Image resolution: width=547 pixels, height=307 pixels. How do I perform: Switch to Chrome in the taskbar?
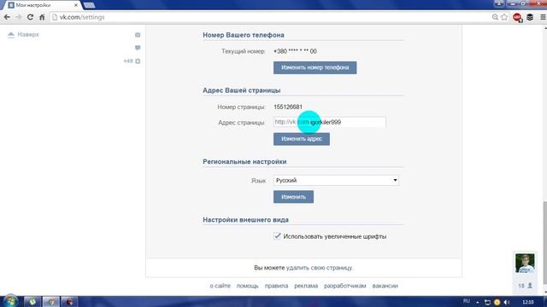point(51,302)
